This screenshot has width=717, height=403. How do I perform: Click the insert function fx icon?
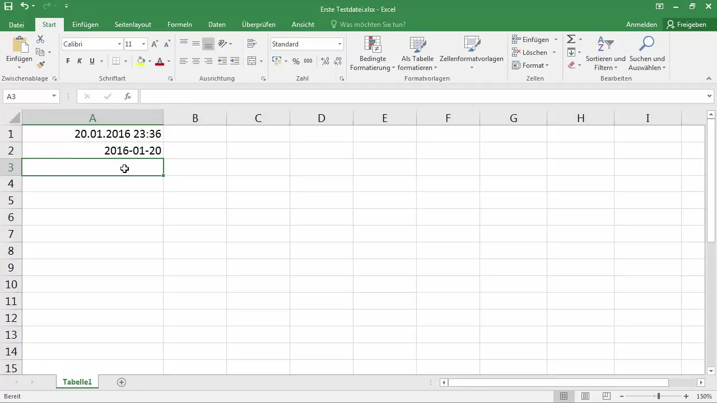128,96
